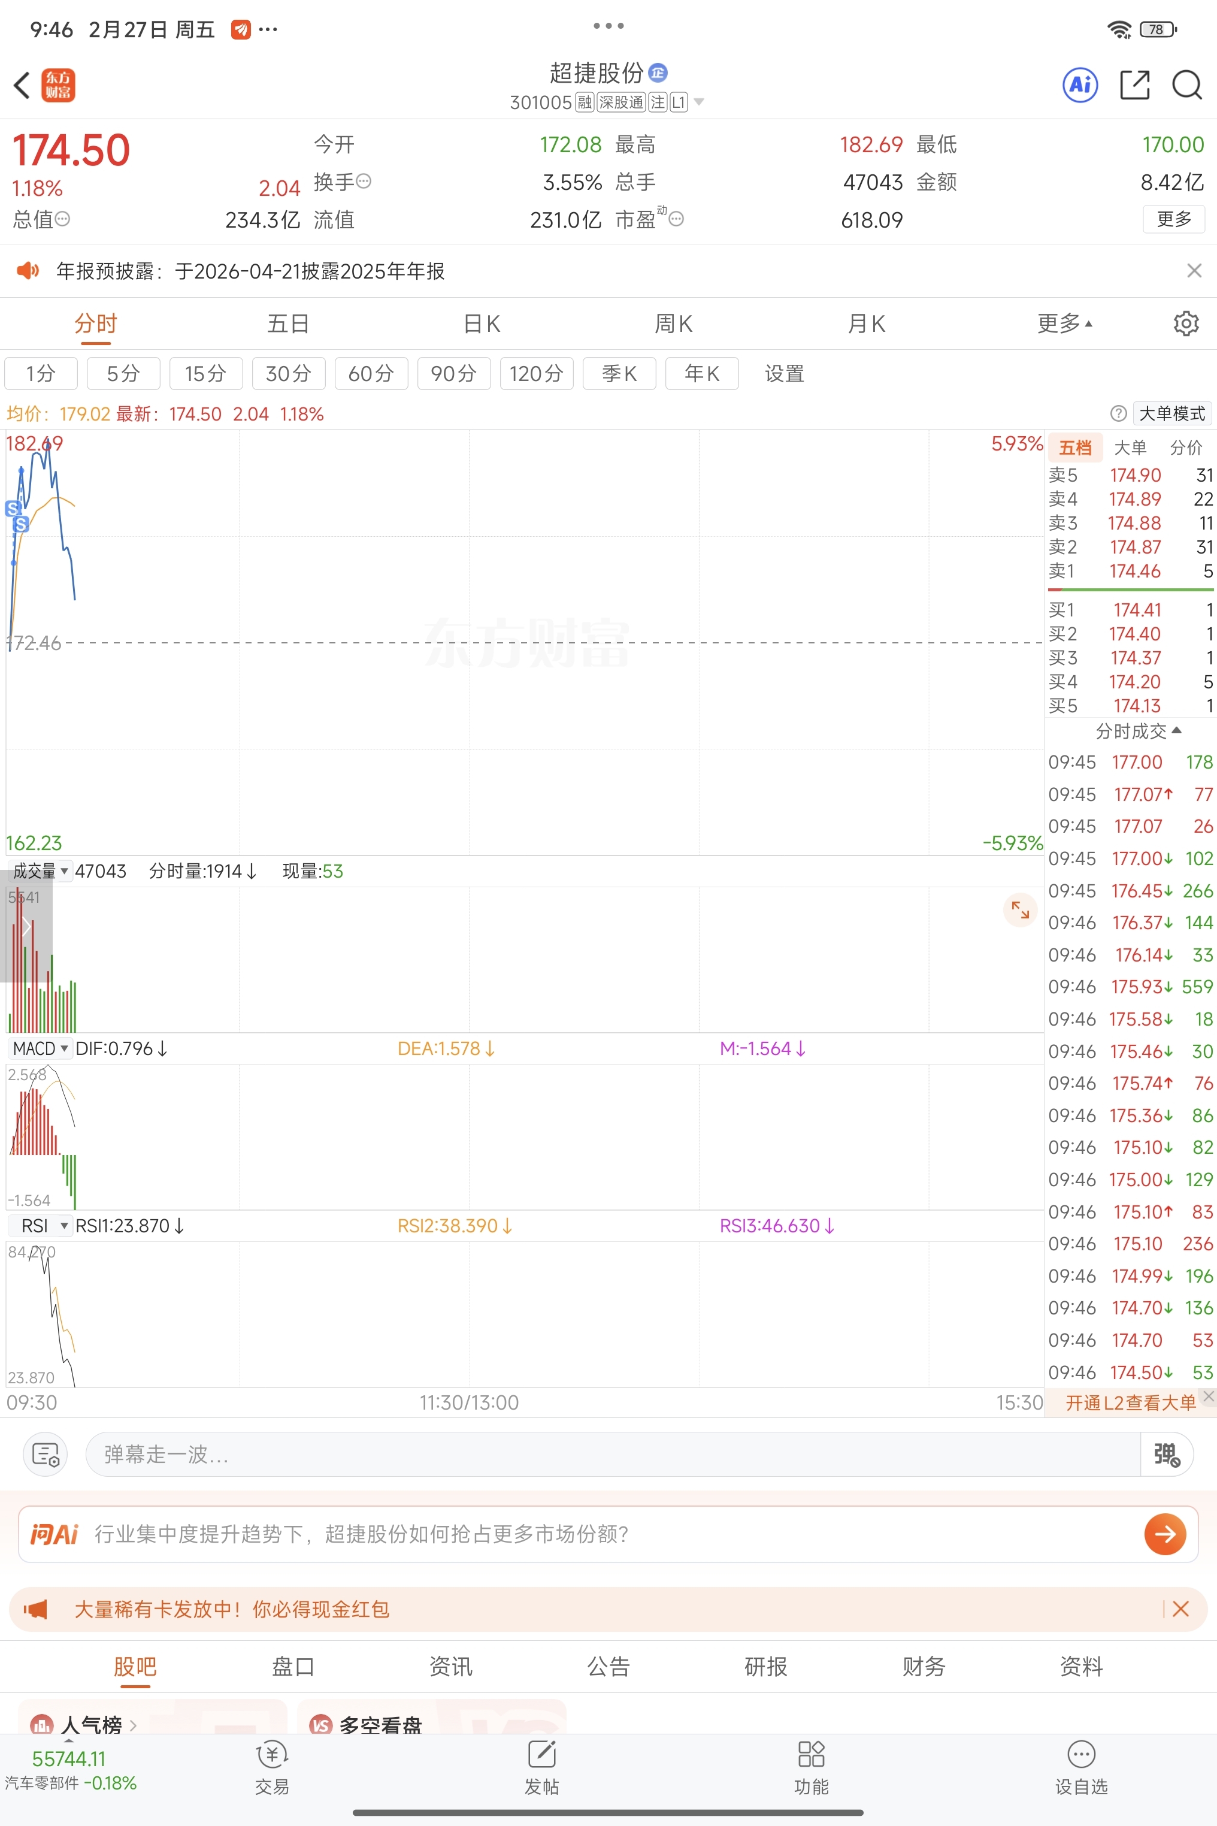Toggle 大单模式 large order mode
This screenshot has width=1217, height=1826.
click(x=1171, y=413)
